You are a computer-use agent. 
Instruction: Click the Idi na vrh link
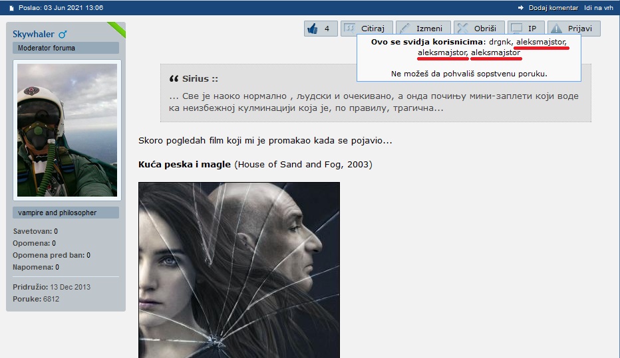pyautogui.click(x=599, y=8)
